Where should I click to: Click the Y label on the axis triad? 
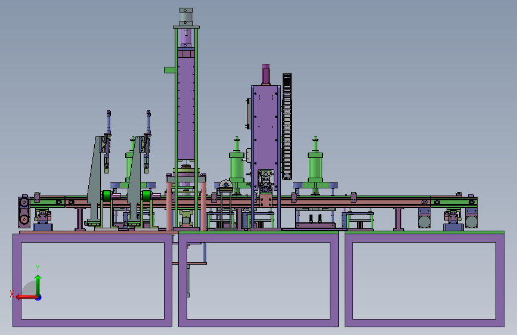pyautogui.click(x=38, y=268)
